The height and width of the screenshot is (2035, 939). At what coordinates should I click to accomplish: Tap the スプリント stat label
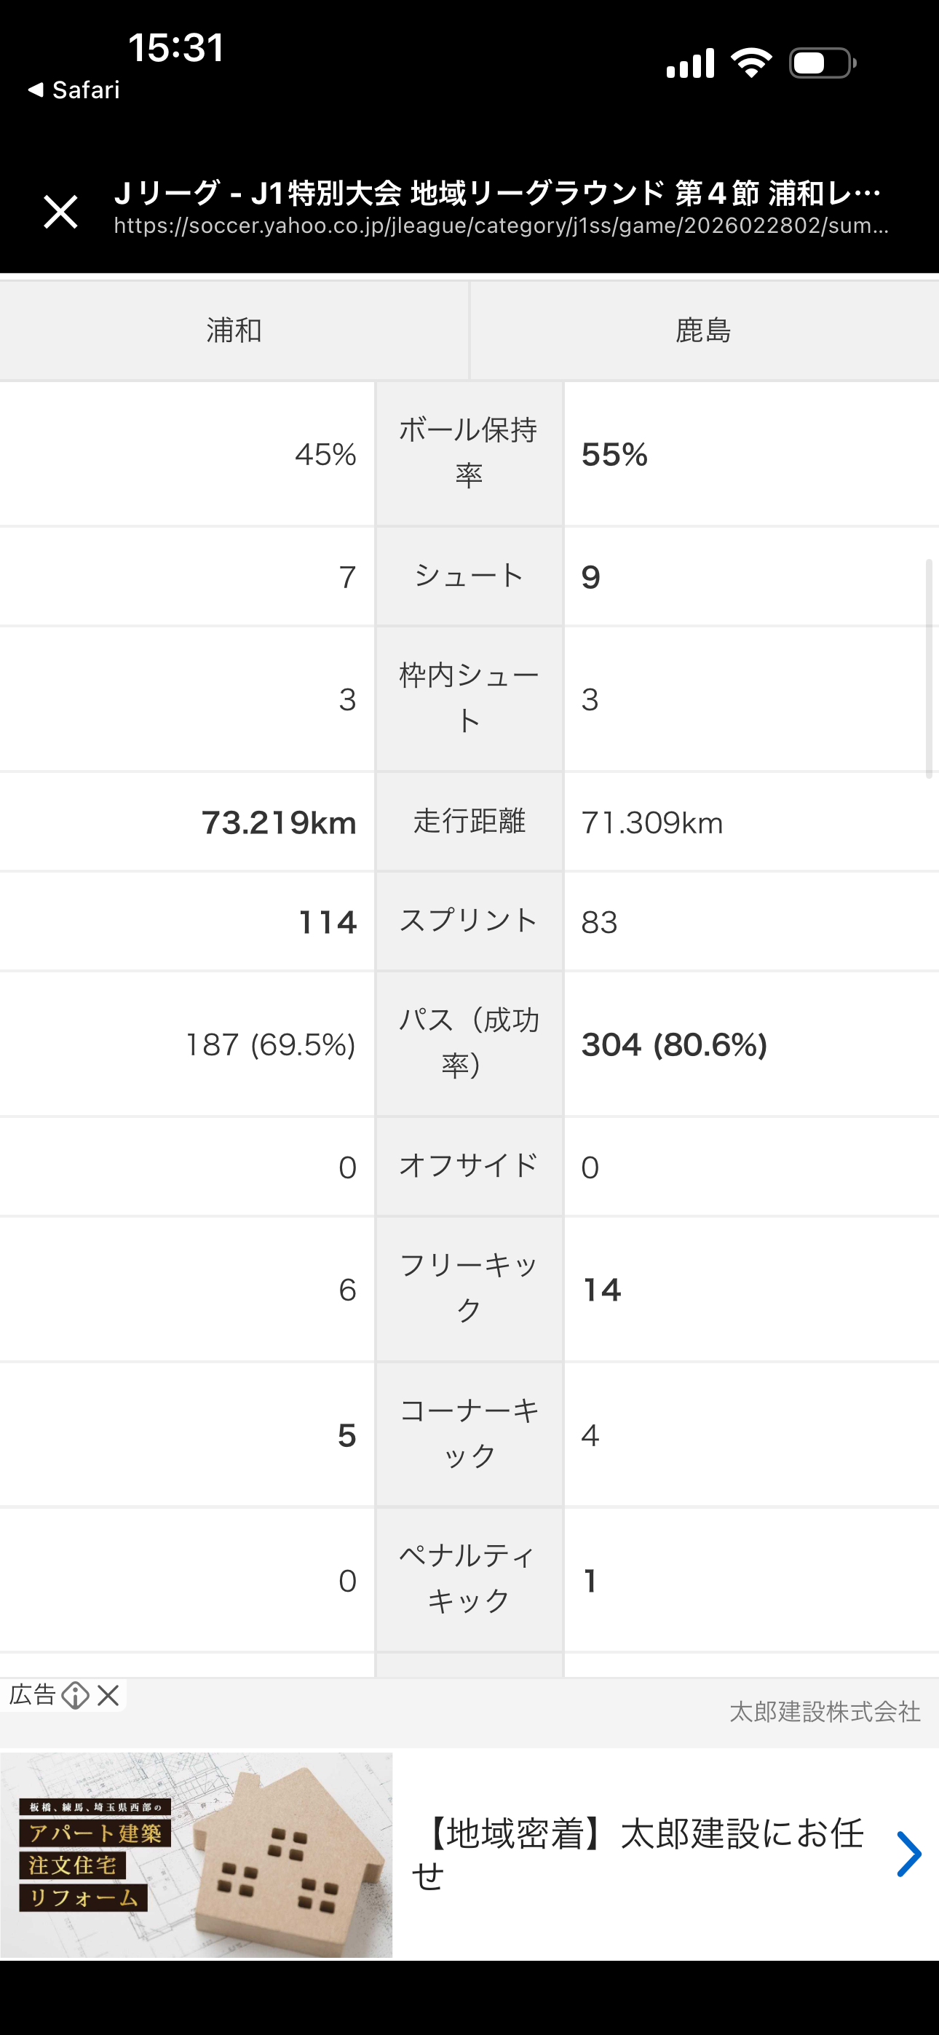click(x=469, y=921)
